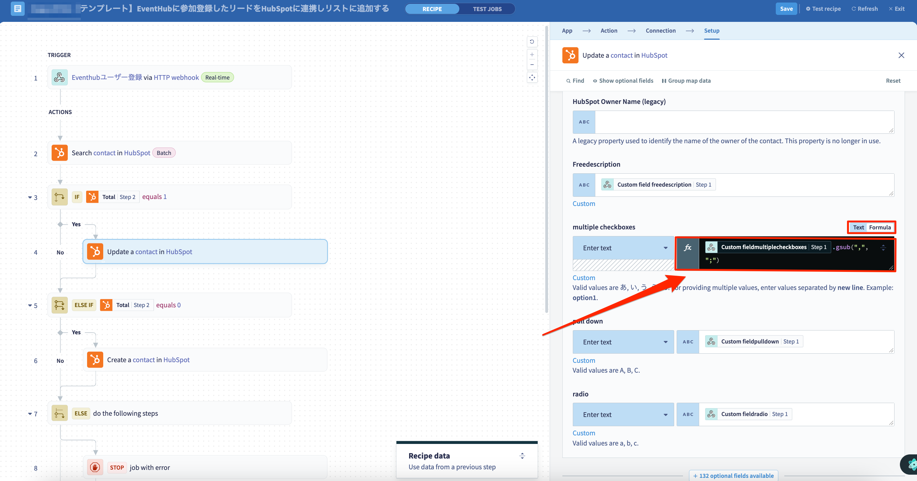Switch to TEST JOBS view

tap(487, 9)
